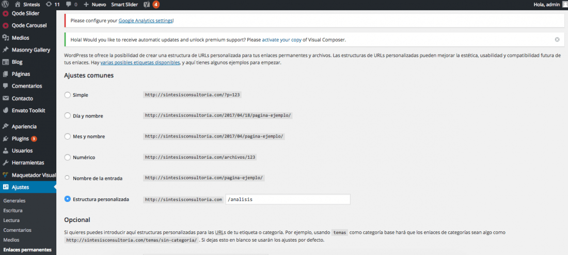This screenshot has height=255, width=568.
Task: Open the Yoast SEO icon with badge 4
Action: [x=146, y=5]
